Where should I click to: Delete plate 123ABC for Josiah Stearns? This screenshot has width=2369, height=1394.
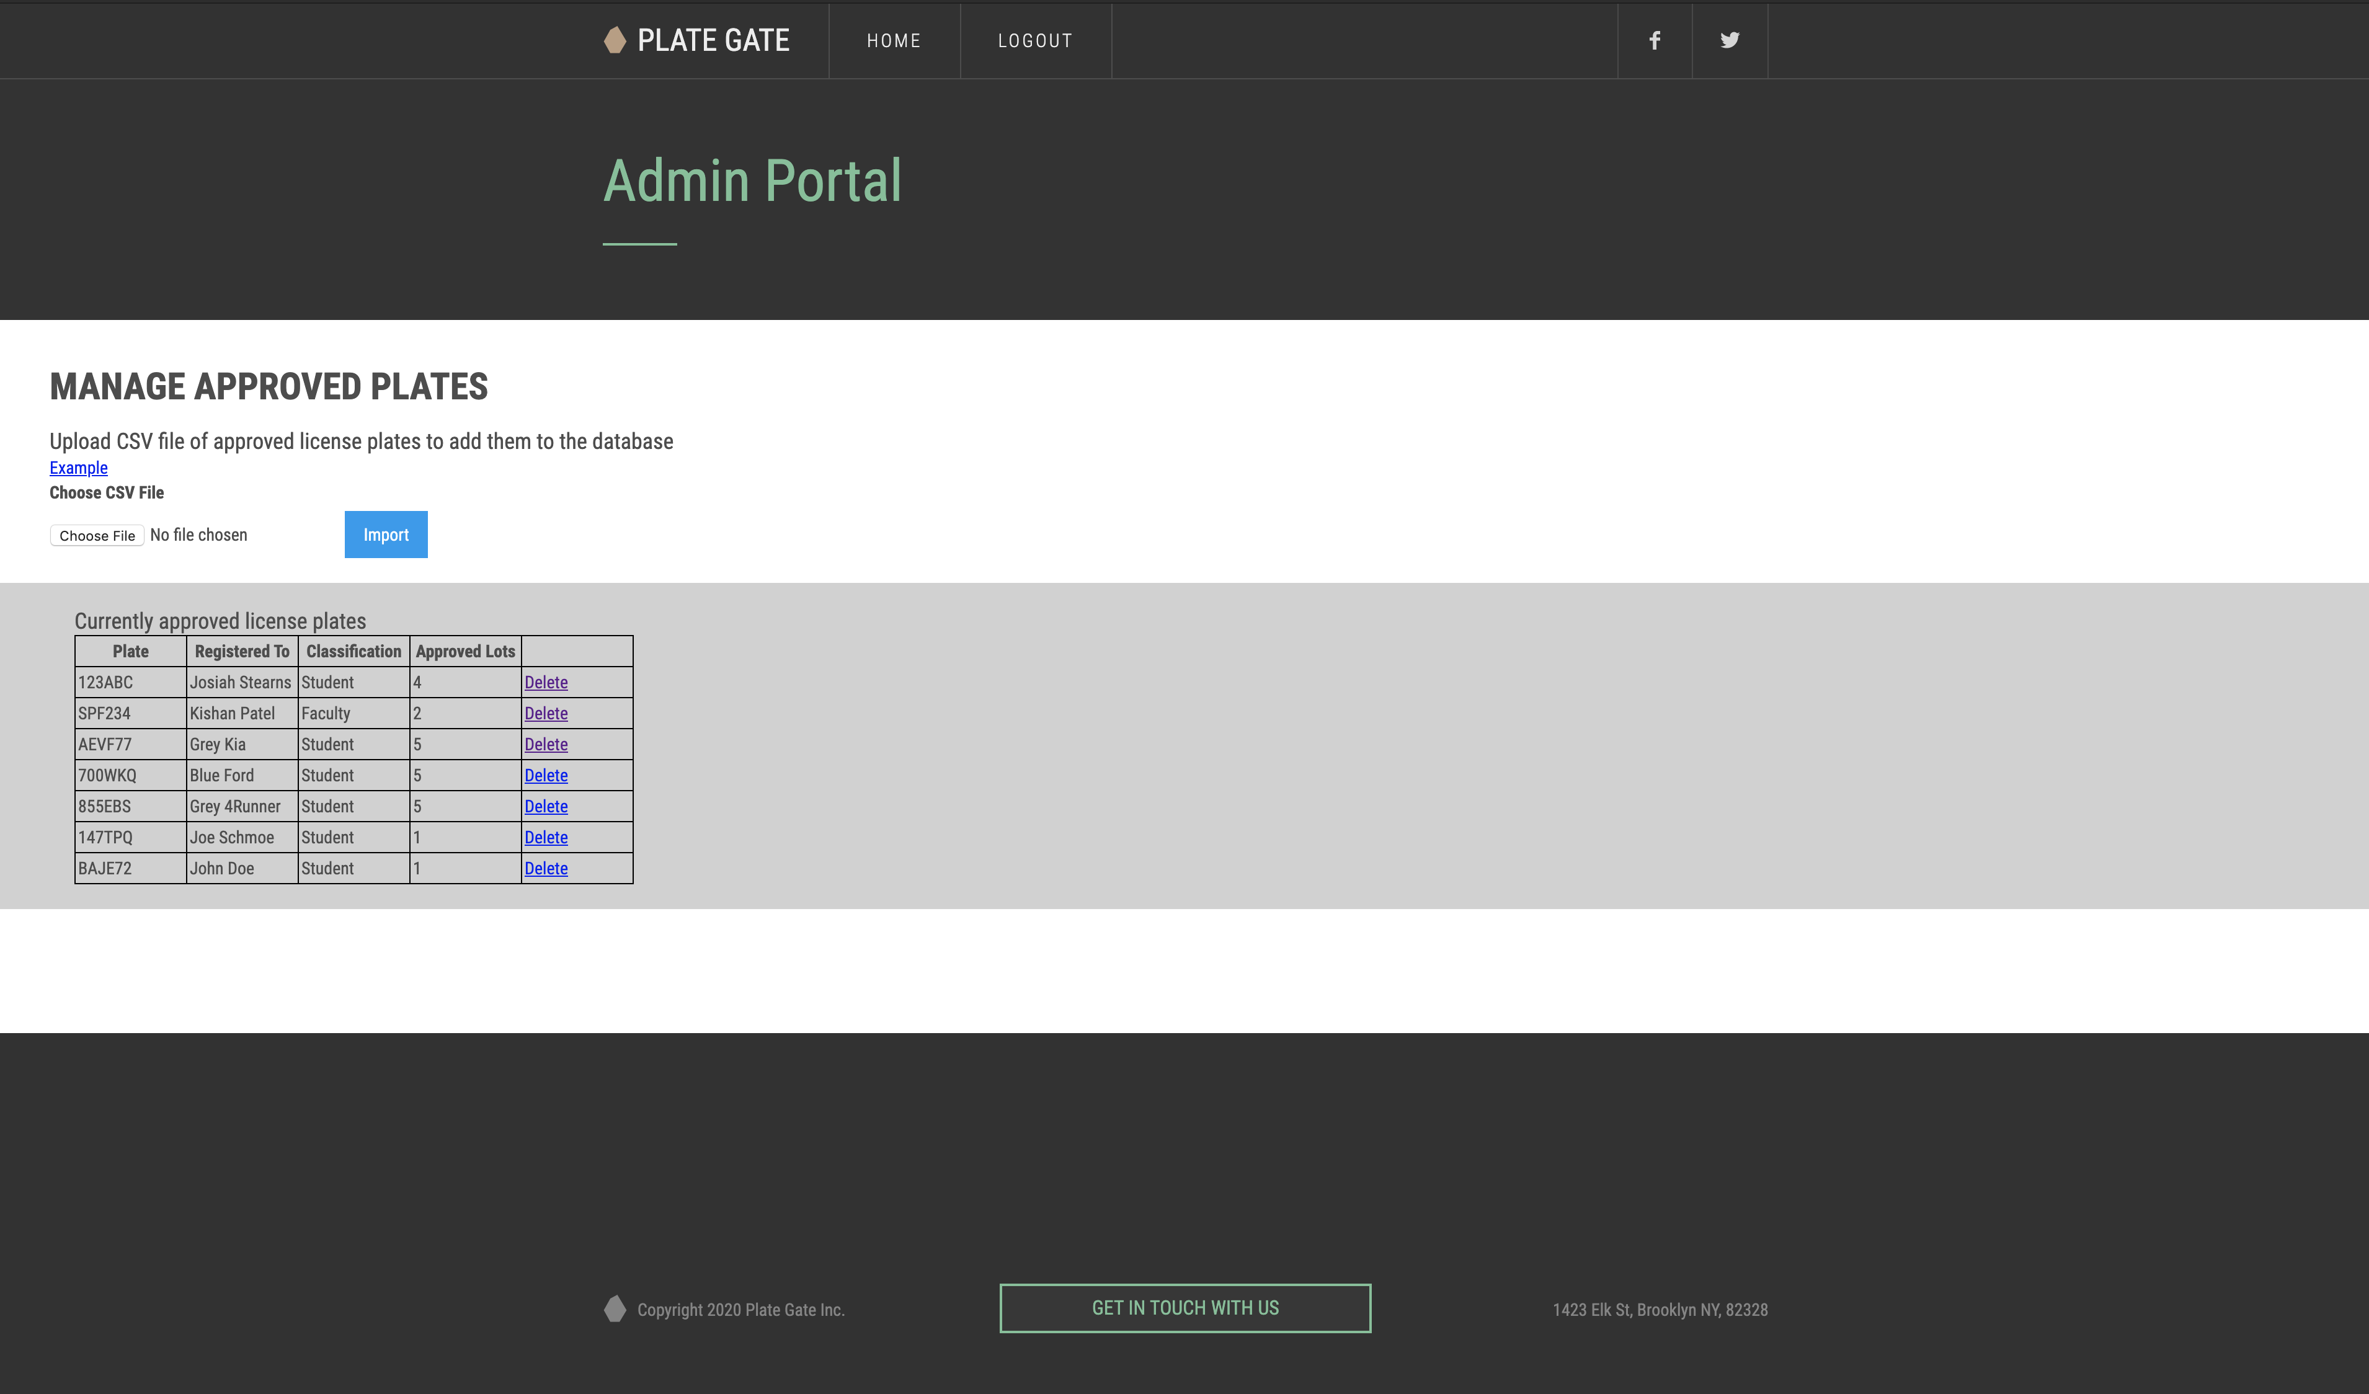[x=546, y=683]
